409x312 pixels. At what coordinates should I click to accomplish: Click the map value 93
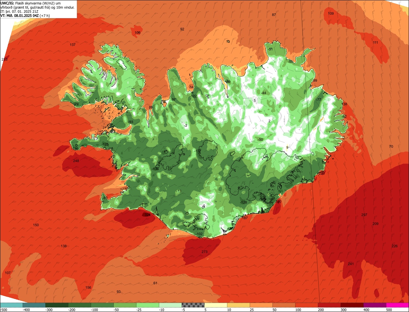pyautogui.click(x=119, y=292)
